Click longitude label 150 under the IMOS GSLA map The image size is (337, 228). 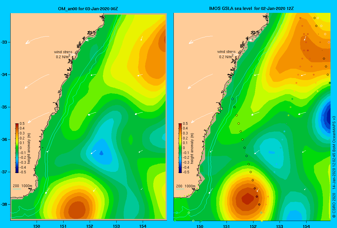click(200, 226)
